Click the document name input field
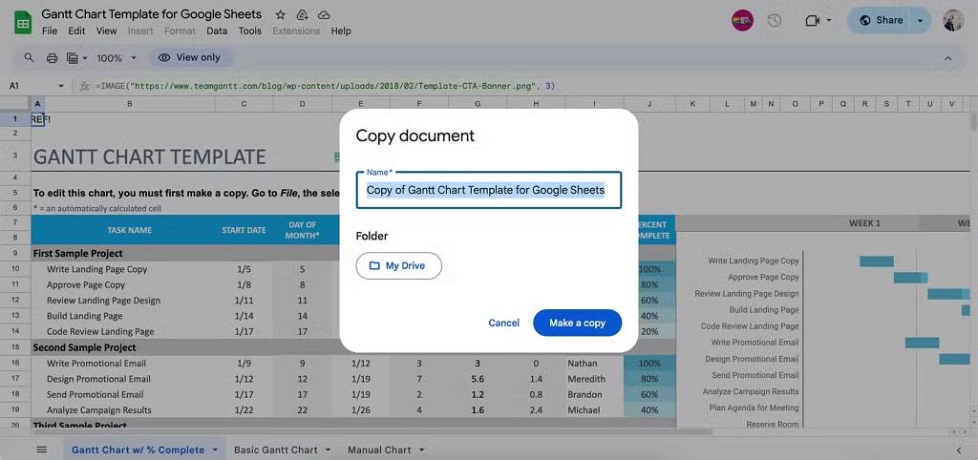The width and height of the screenshot is (978, 460). pos(488,190)
